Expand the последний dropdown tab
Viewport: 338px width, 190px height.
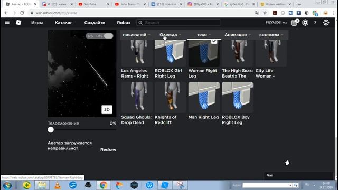(x=136, y=35)
